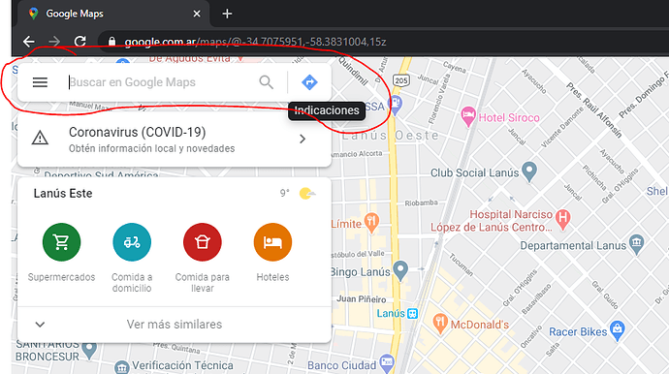
Task: Click the Hotel Siroco map pin
Action: tap(468, 116)
